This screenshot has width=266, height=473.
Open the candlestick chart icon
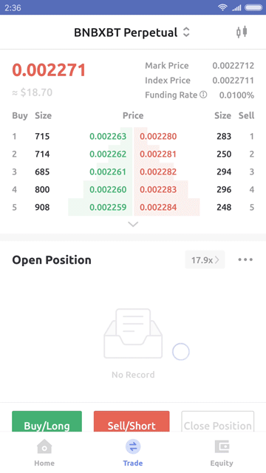click(242, 32)
